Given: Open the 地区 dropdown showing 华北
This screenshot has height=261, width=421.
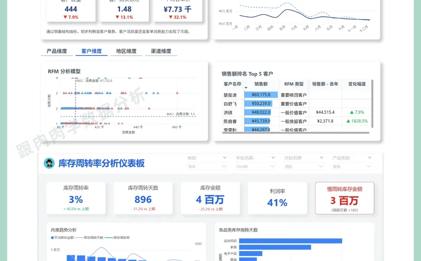Looking at the screenshot, I should 207,166.
